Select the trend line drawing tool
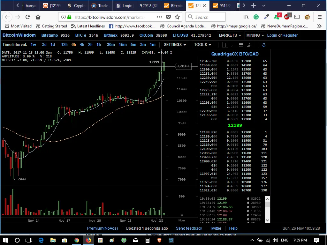This screenshot has height=245, width=327. pyautogui.click(x=233, y=45)
